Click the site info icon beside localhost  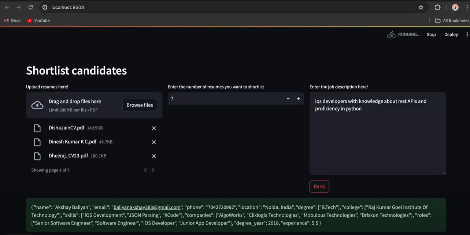pyautogui.click(x=45, y=7)
